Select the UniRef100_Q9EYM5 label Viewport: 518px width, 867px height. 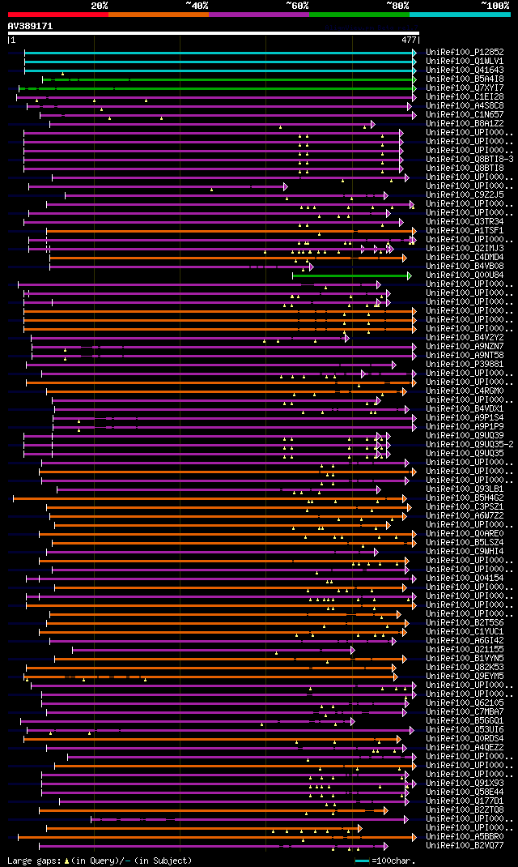coord(465,677)
